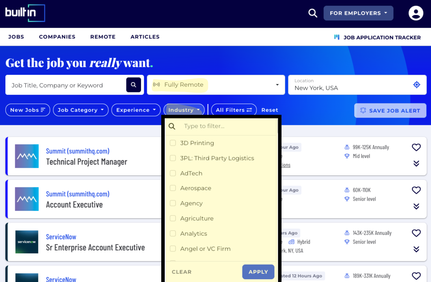The width and height of the screenshot is (431, 282).
Task: Submit job keyword search with magnifier button
Action: click(133, 85)
